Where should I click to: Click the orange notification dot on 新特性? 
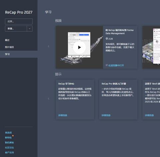point(13,136)
